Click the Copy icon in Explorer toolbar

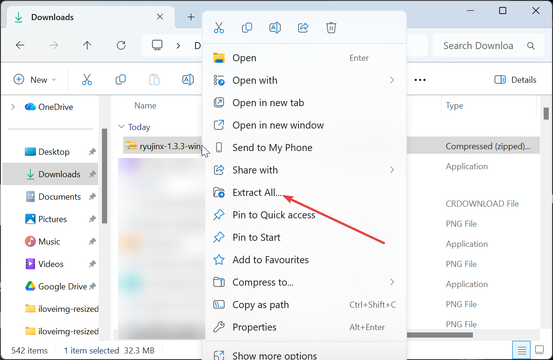(x=121, y=79)
